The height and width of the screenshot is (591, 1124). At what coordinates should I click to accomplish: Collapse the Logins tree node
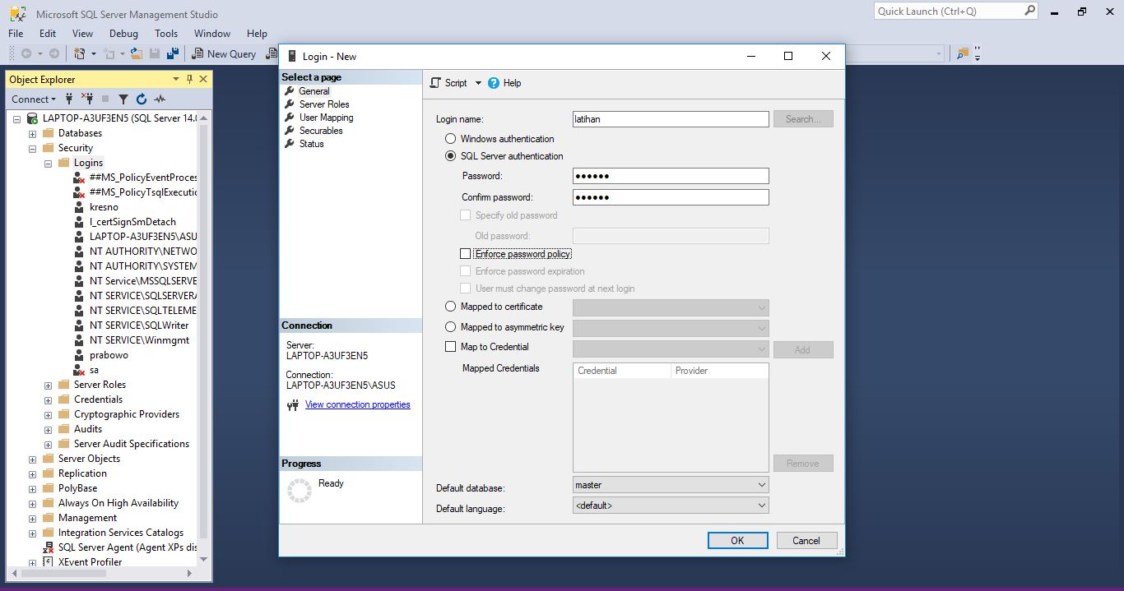(48, 162)
